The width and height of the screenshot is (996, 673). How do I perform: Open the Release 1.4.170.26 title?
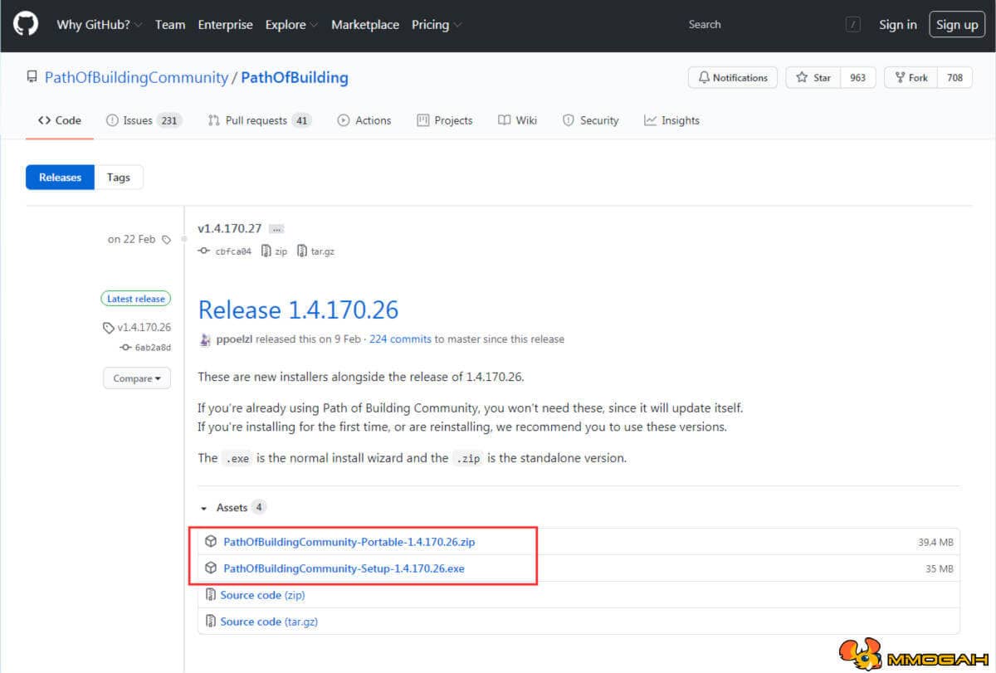[298, 310]
